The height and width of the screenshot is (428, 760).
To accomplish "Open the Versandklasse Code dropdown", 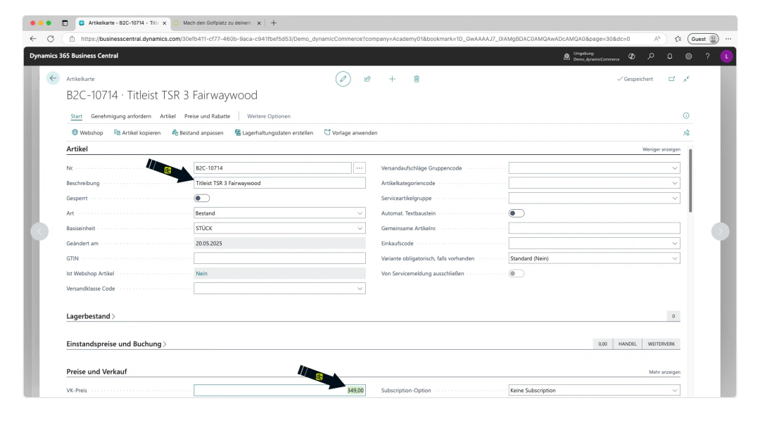I will 360,289.
